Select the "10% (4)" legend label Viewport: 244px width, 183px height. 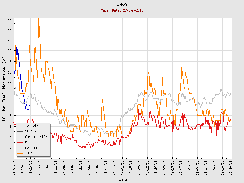[x=31, y=126]
